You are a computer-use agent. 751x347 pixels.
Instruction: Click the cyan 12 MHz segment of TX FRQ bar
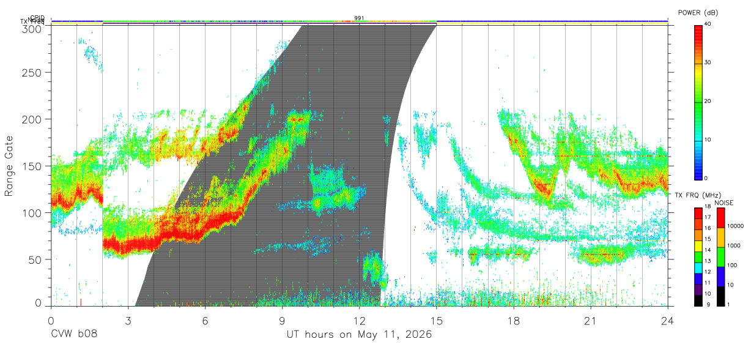pyautogui.click(x=698, y=267)
